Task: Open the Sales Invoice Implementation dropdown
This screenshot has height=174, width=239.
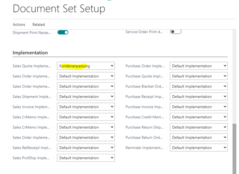Action: pyautogui.click(x=86, y=106)
